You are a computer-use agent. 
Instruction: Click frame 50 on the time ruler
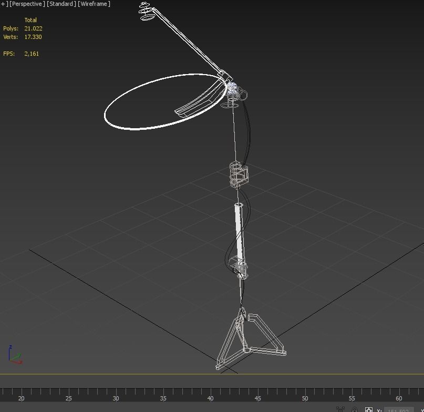(305, 398)
